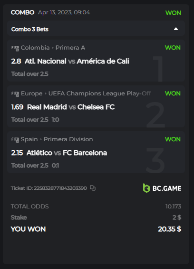
Task: Select Spain Primera Division league label
Action: 57,139
